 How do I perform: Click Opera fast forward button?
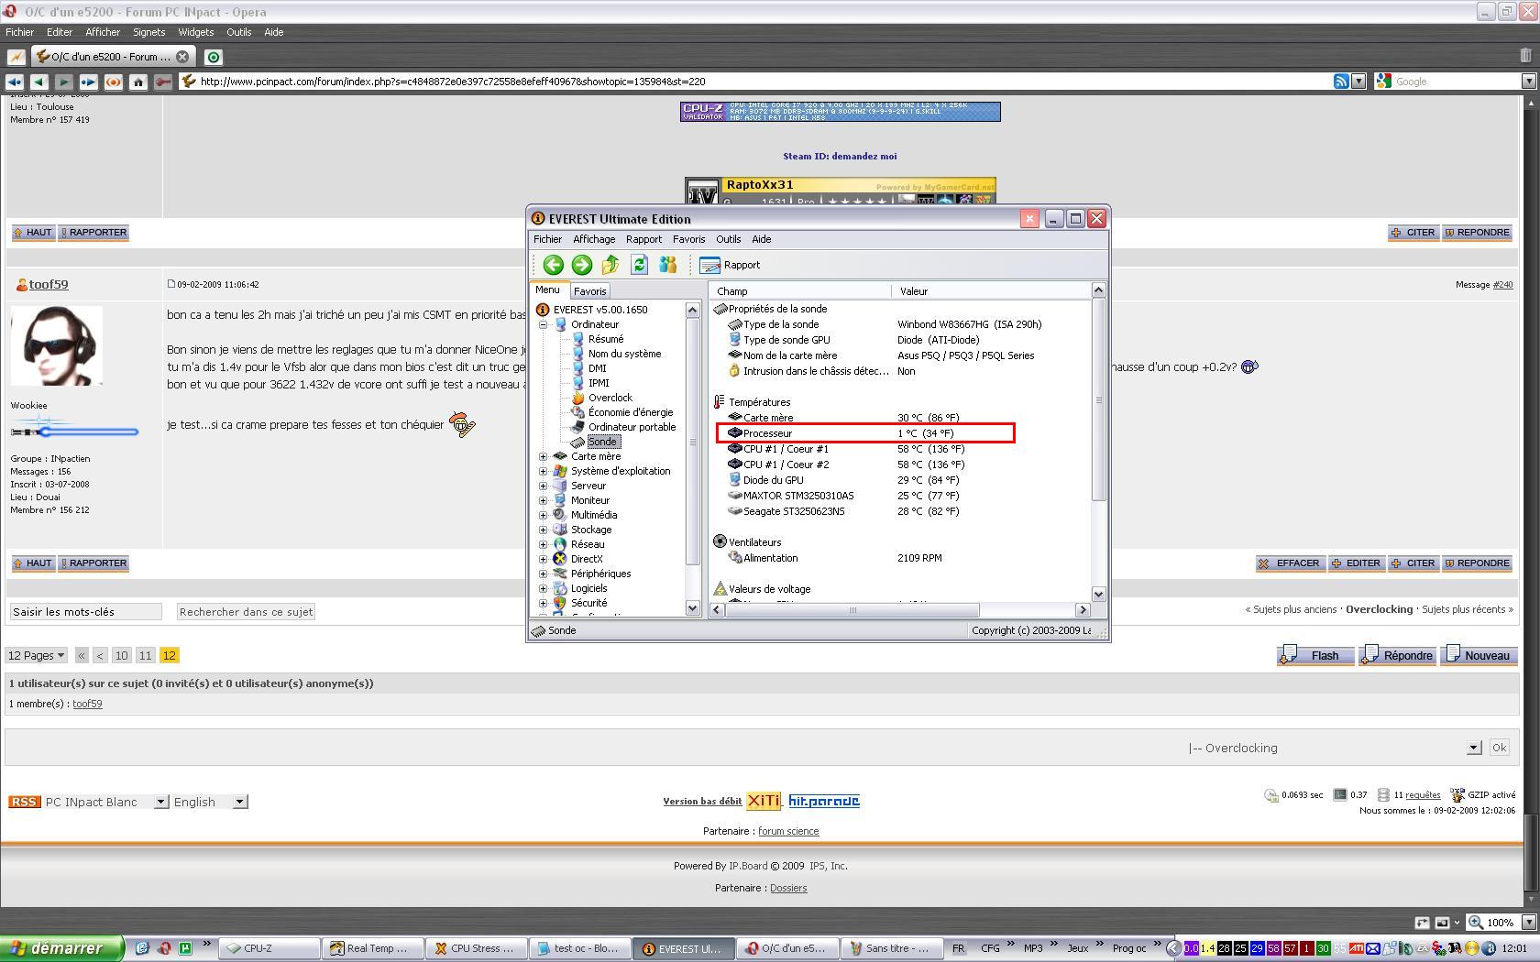[x=89, y=82]
